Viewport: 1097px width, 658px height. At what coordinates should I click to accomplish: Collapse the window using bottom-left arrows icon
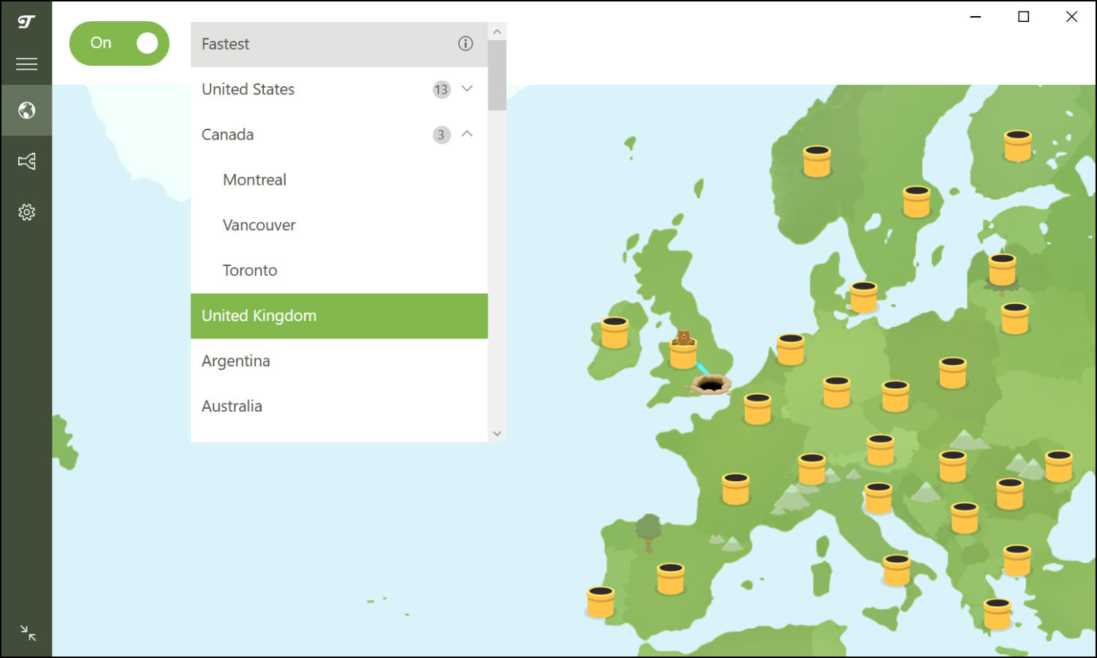click(x=28, y=633)
